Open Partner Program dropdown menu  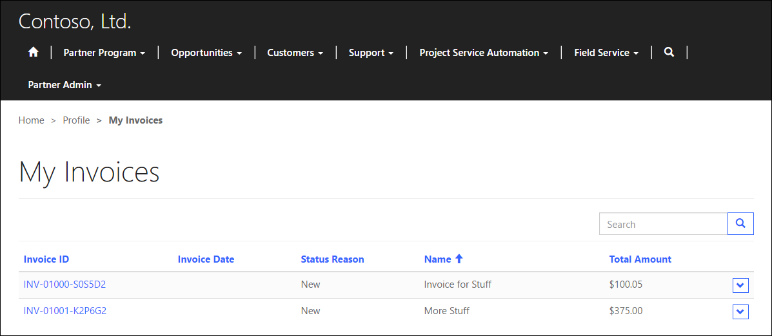(x=104, y=53)
